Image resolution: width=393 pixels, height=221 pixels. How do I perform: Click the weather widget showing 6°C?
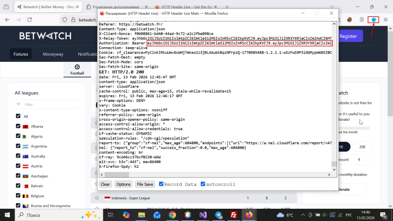pyautogui.click(x=285, y=215)
